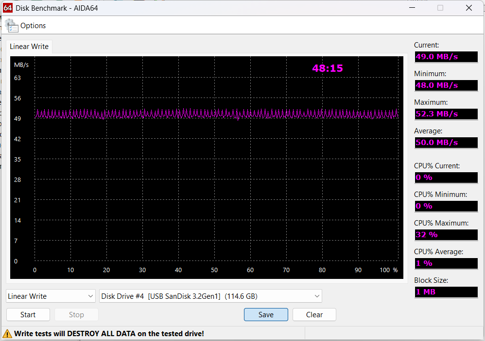The image size is (485, 341).
Task: Click the Maximum 52.3 MB/s value field
Action: (446, 114)
